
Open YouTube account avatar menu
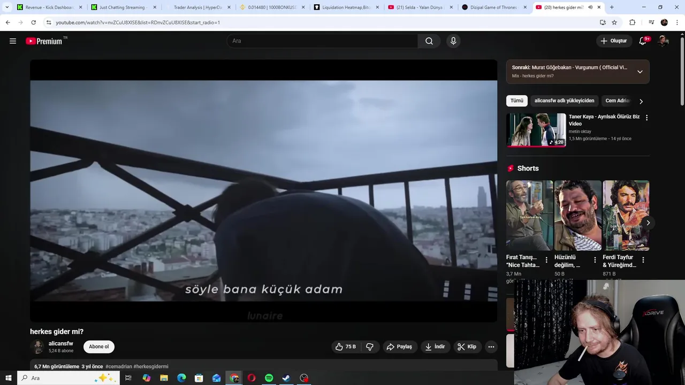664,41
